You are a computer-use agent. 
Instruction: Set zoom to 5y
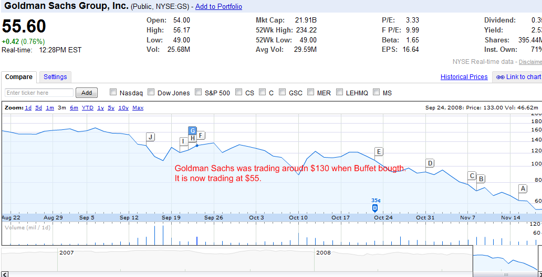pyautogui.click(x=111, y=108)
